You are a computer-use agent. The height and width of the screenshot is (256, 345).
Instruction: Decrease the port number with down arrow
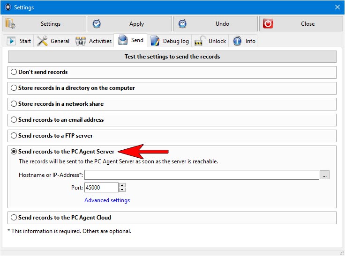pos(122,190)
